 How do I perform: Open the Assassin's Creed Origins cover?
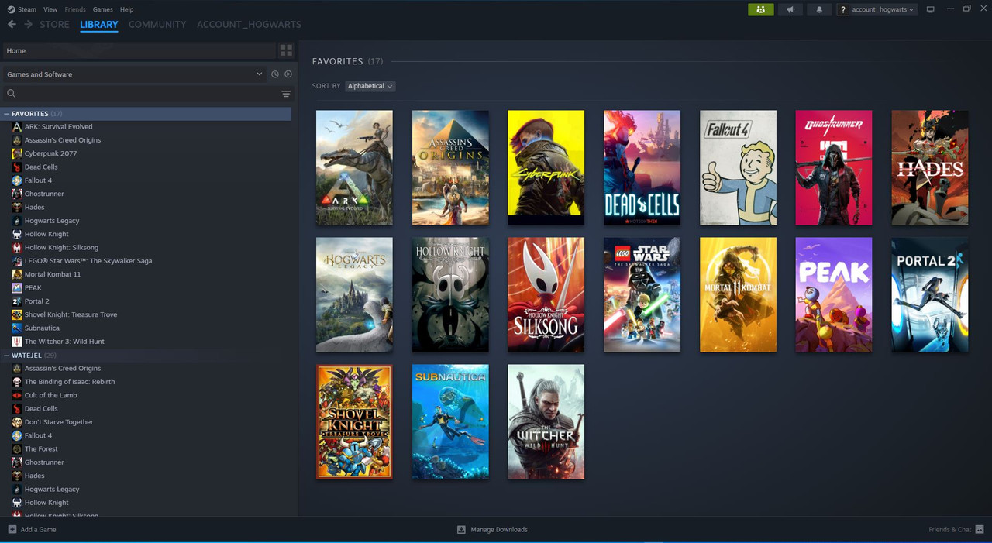450,167
